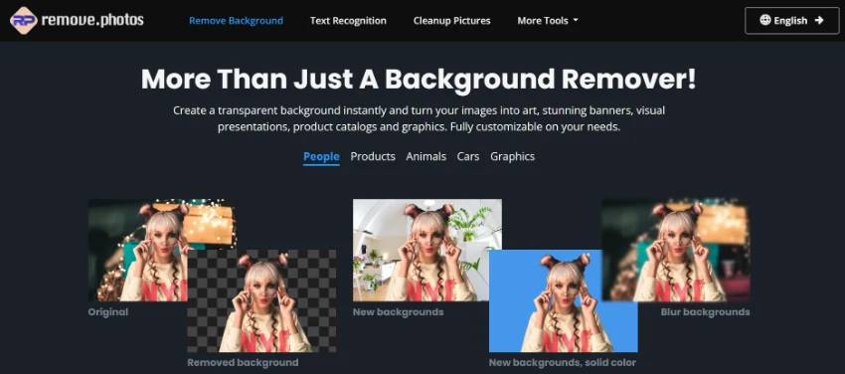Open the Remove Background page
845x374 pixels.
click(x=236, y=21)
